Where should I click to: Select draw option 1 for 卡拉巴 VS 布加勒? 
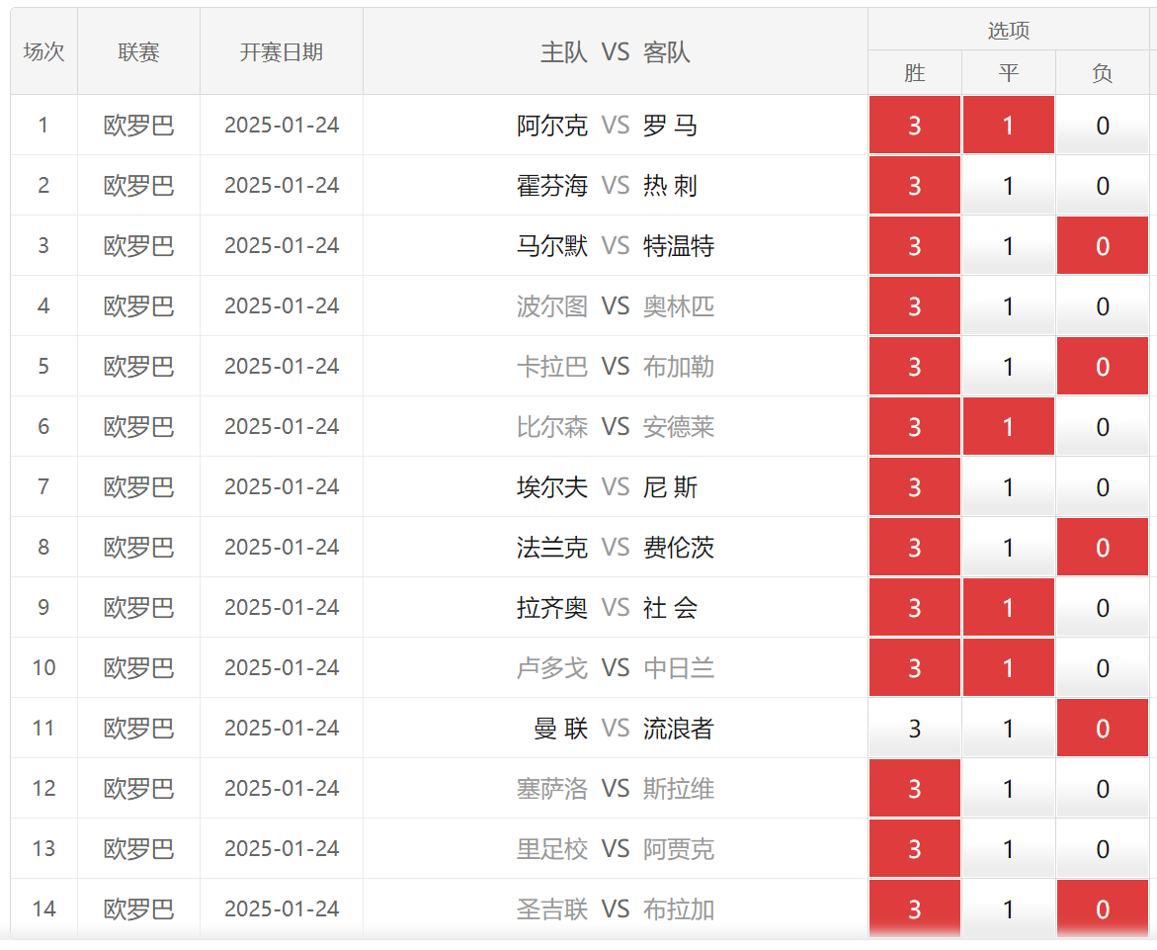click(1008, 367)
